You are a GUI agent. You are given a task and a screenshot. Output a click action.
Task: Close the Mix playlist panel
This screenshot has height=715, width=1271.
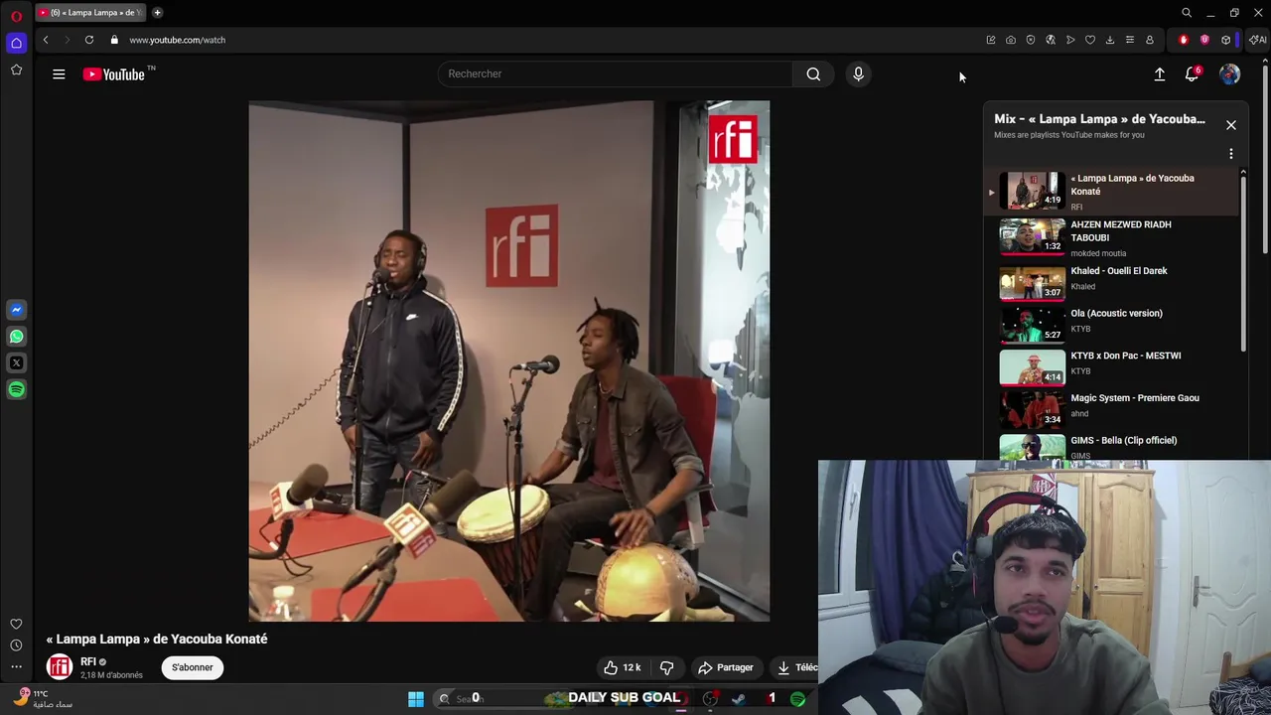[1230, 125]
